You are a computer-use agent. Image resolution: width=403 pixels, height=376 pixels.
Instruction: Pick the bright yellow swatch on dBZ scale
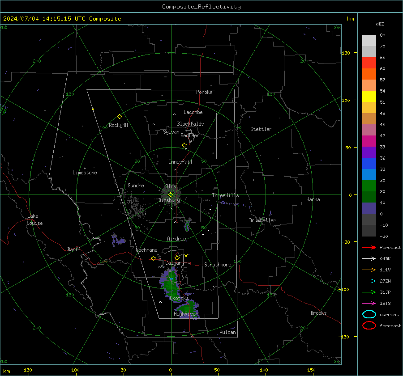coord(369,96)
